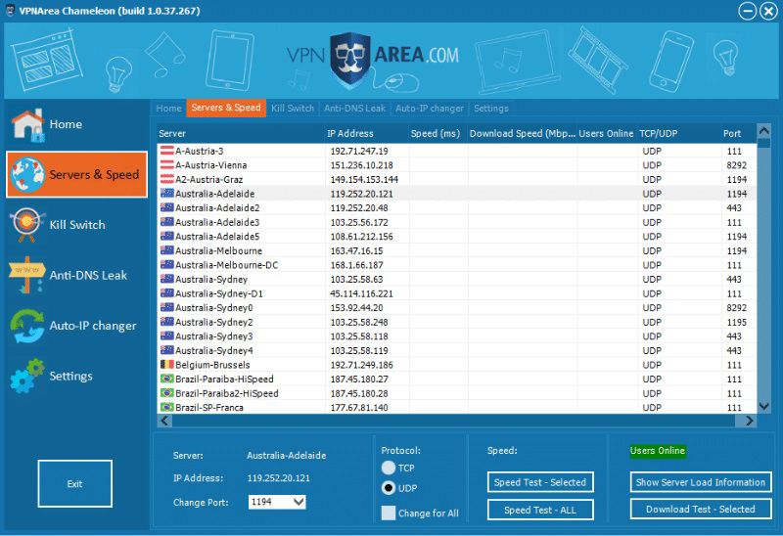Click the Settings gears icon
Viewport: 783px width, 536px height.
click(x=27, y=376)
